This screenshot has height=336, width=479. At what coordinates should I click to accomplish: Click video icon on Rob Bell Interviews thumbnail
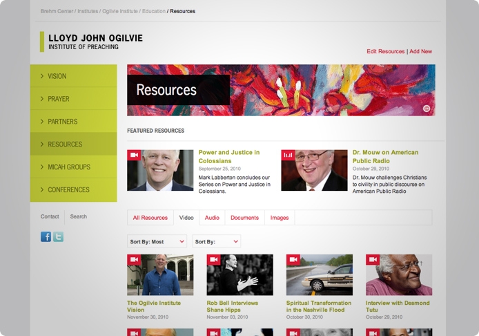tap(213, 260)
